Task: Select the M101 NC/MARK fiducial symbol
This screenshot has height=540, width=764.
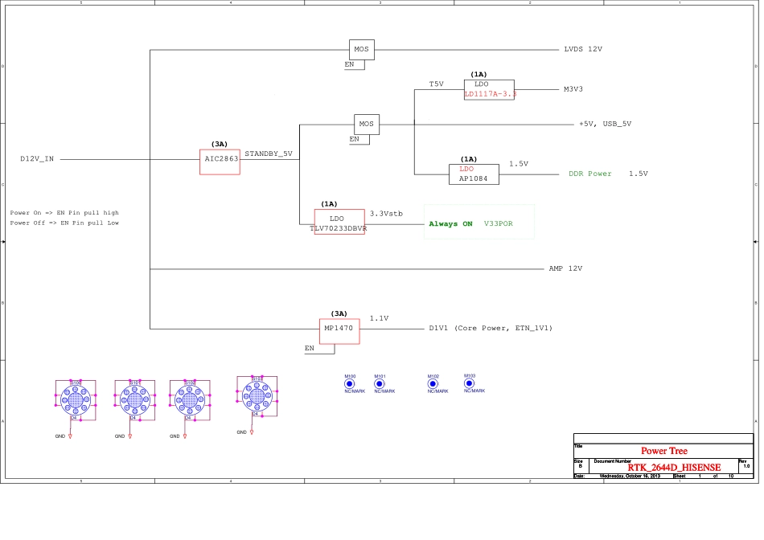Action: (x=380, y=384)
